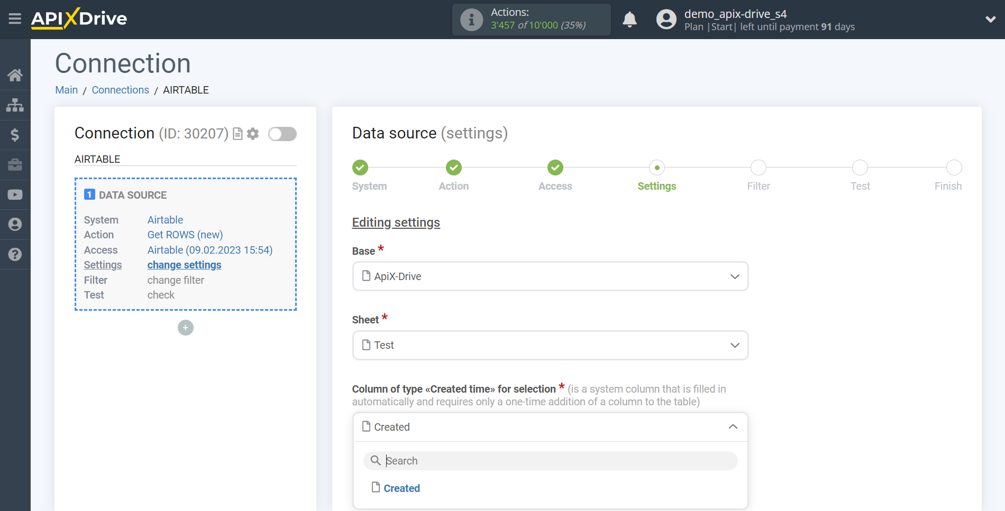This screenshot has height=511, width=1005.
Task: Open the briefcase icon in sidebar
Action: click(15, 165)
